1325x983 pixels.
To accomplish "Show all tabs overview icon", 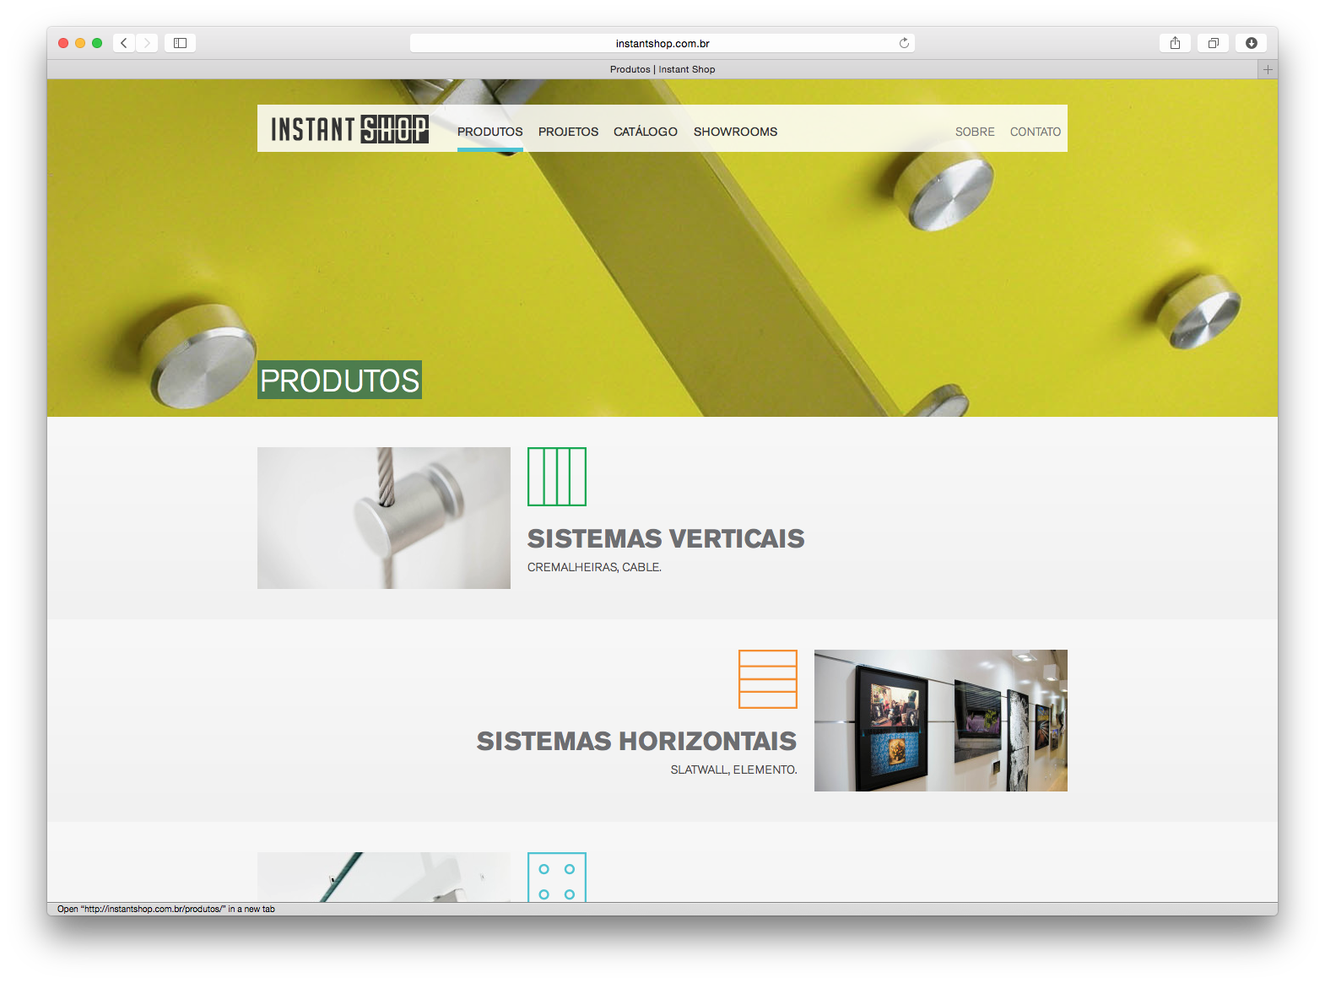I will click(1213, 43).
